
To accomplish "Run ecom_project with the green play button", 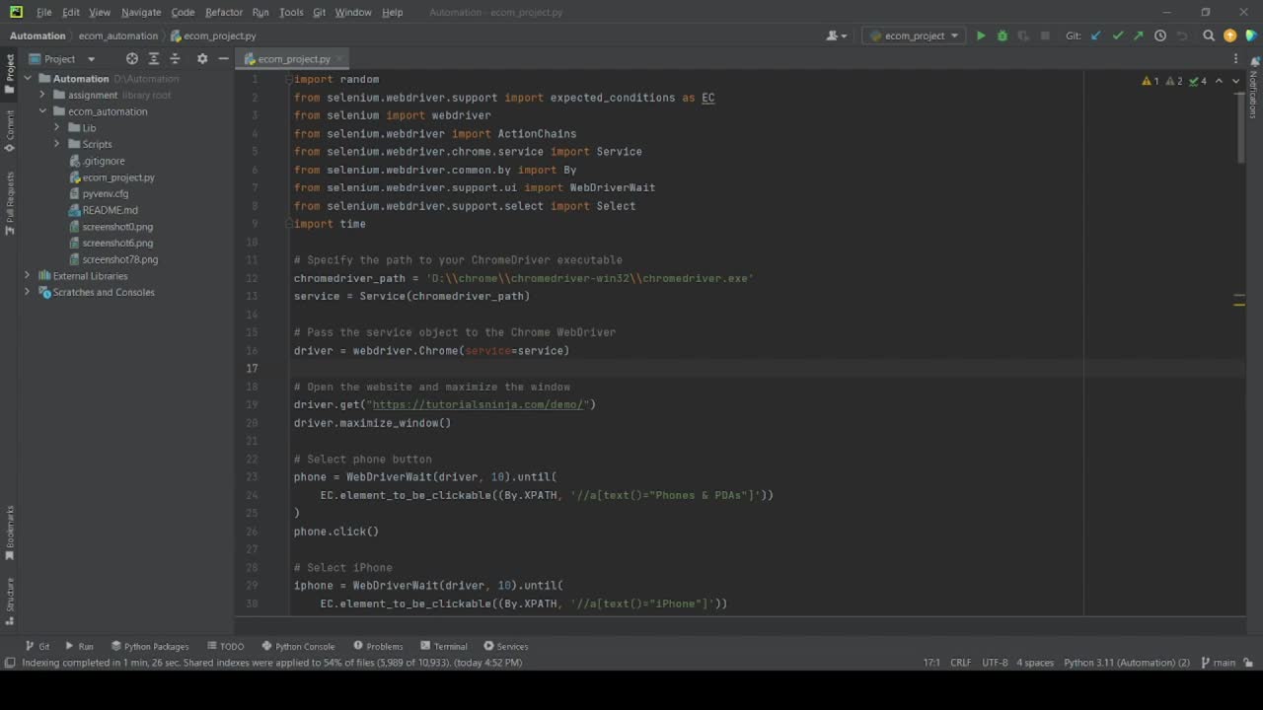I will (x=981, y=35).
